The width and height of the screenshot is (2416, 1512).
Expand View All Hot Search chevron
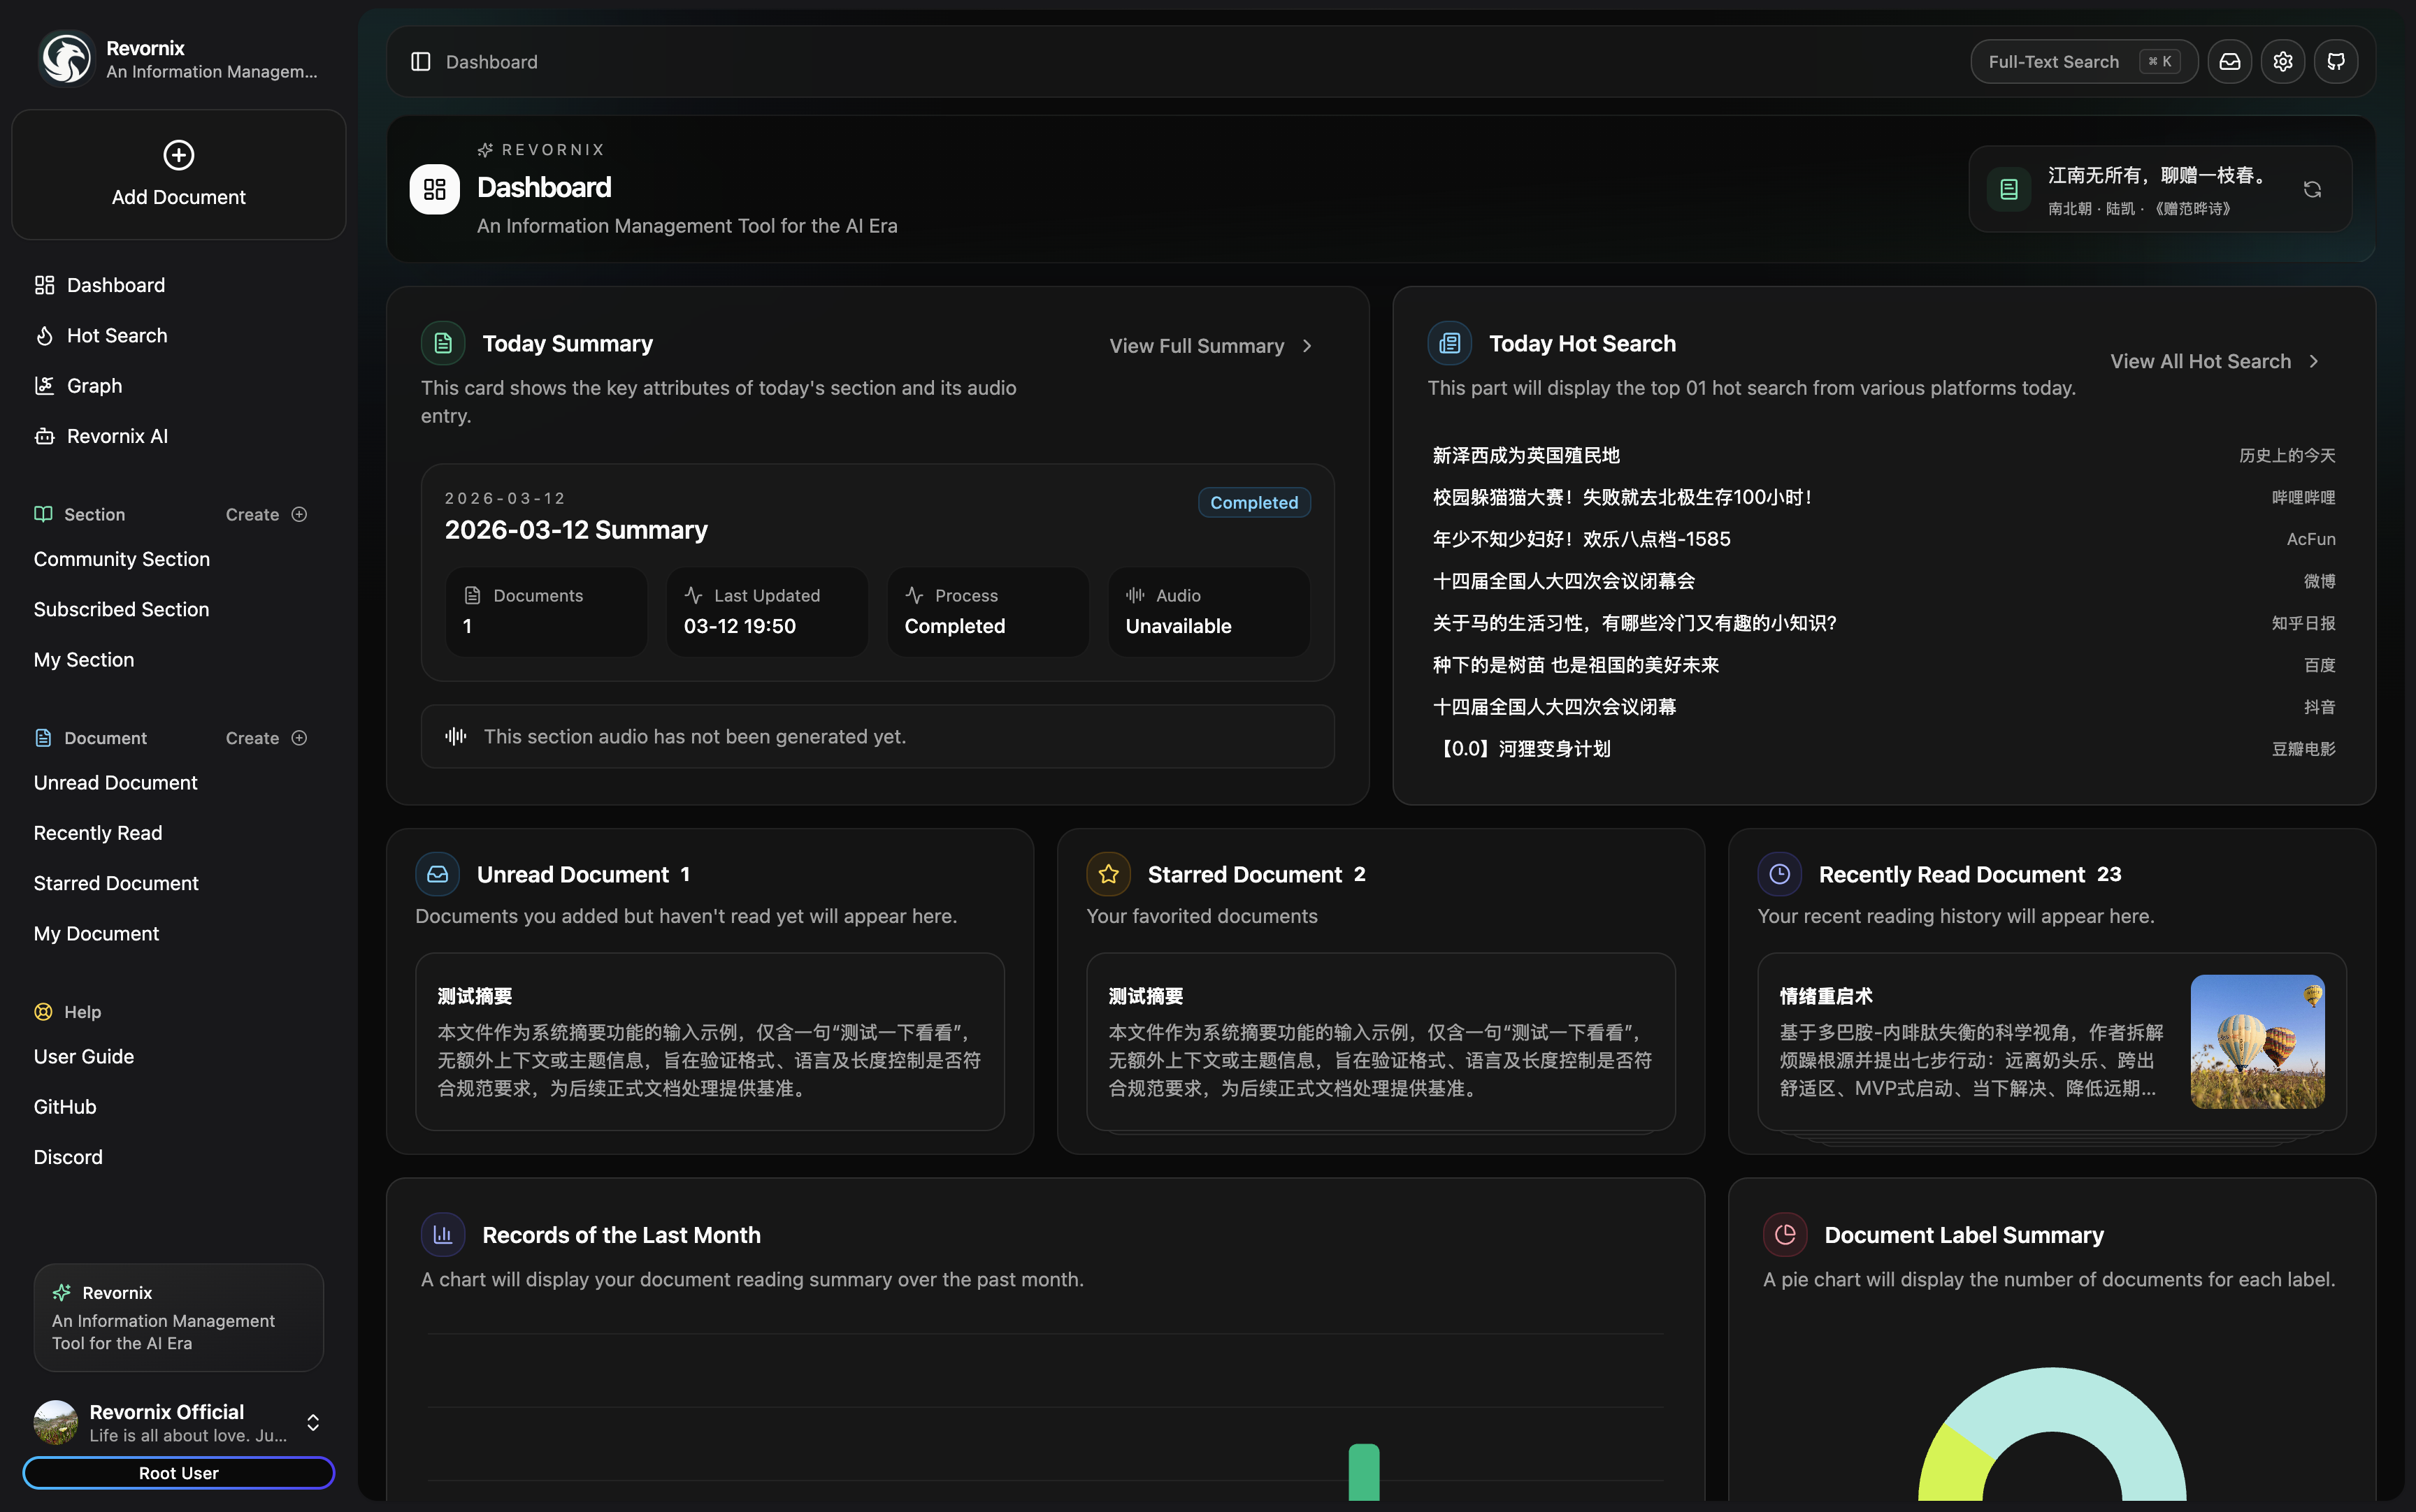[x=2313, y=362]
